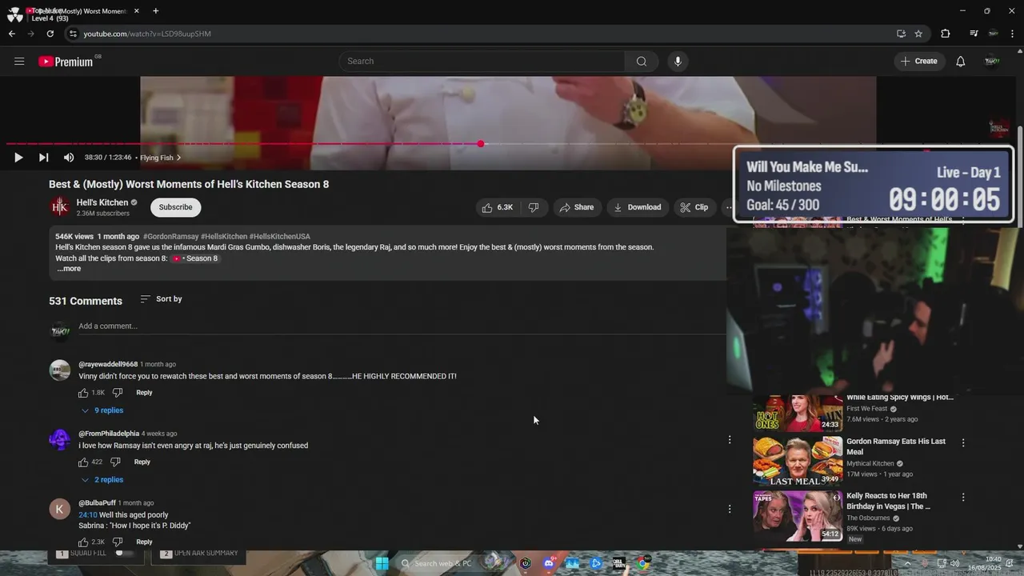Screen dimensions: 1024x576
Task: Open YouTube account avatar menu
Action: (x=992, y=62)
